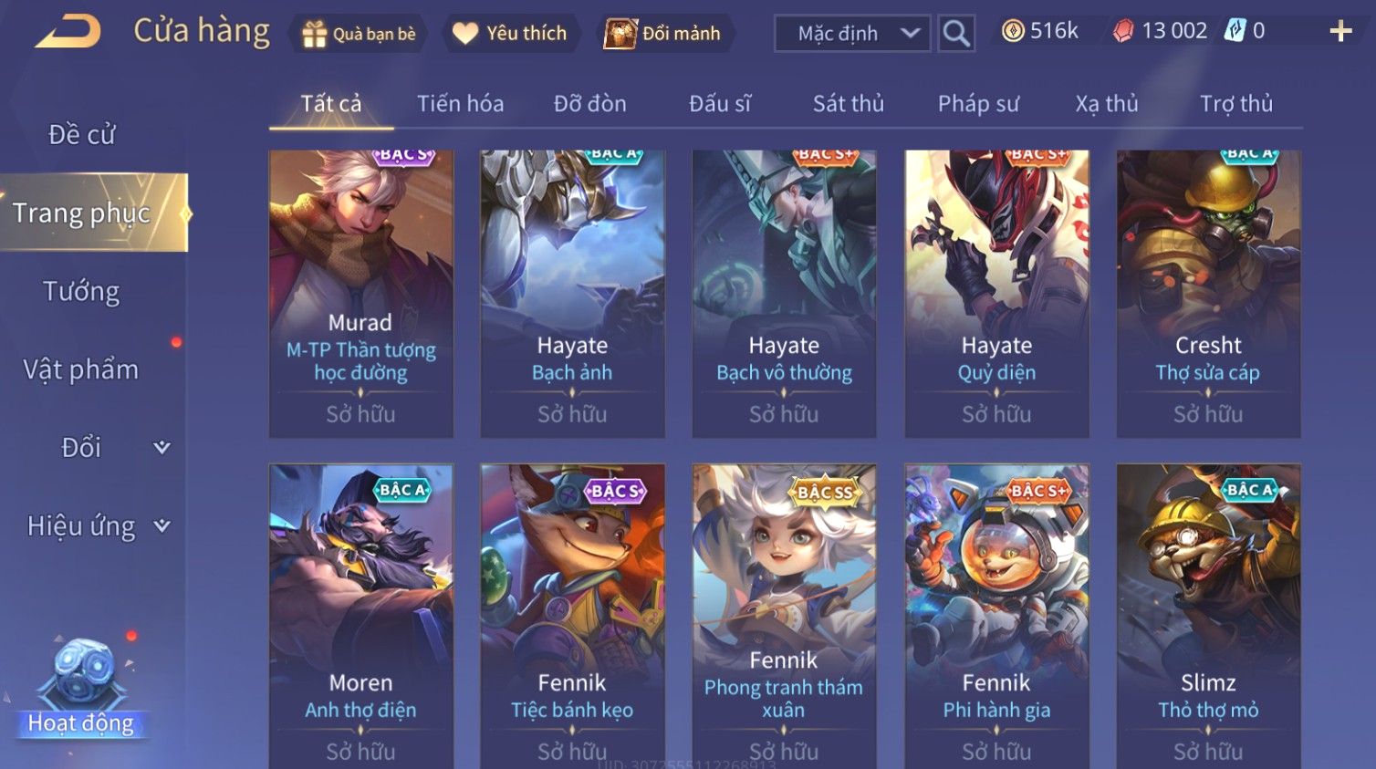Open the search magnifier icon
The width and height of the screenshot is (1376, 769).
(x=956, y=34)
